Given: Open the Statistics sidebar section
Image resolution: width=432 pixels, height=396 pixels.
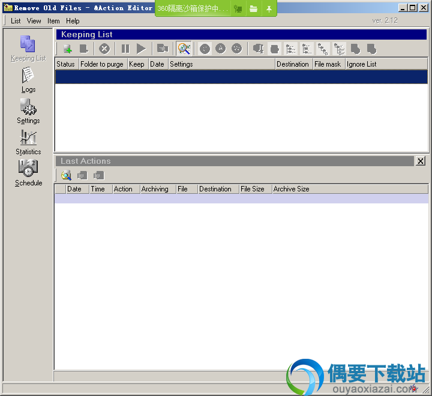Looking at the screenshot, I should pos(28,142).
